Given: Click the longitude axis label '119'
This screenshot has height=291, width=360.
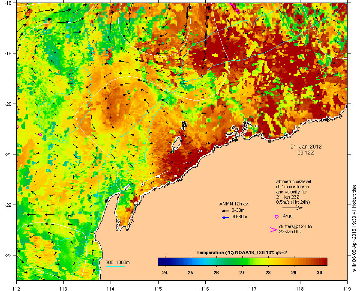Looking at the screenshot, I should [x=347, y=289].
